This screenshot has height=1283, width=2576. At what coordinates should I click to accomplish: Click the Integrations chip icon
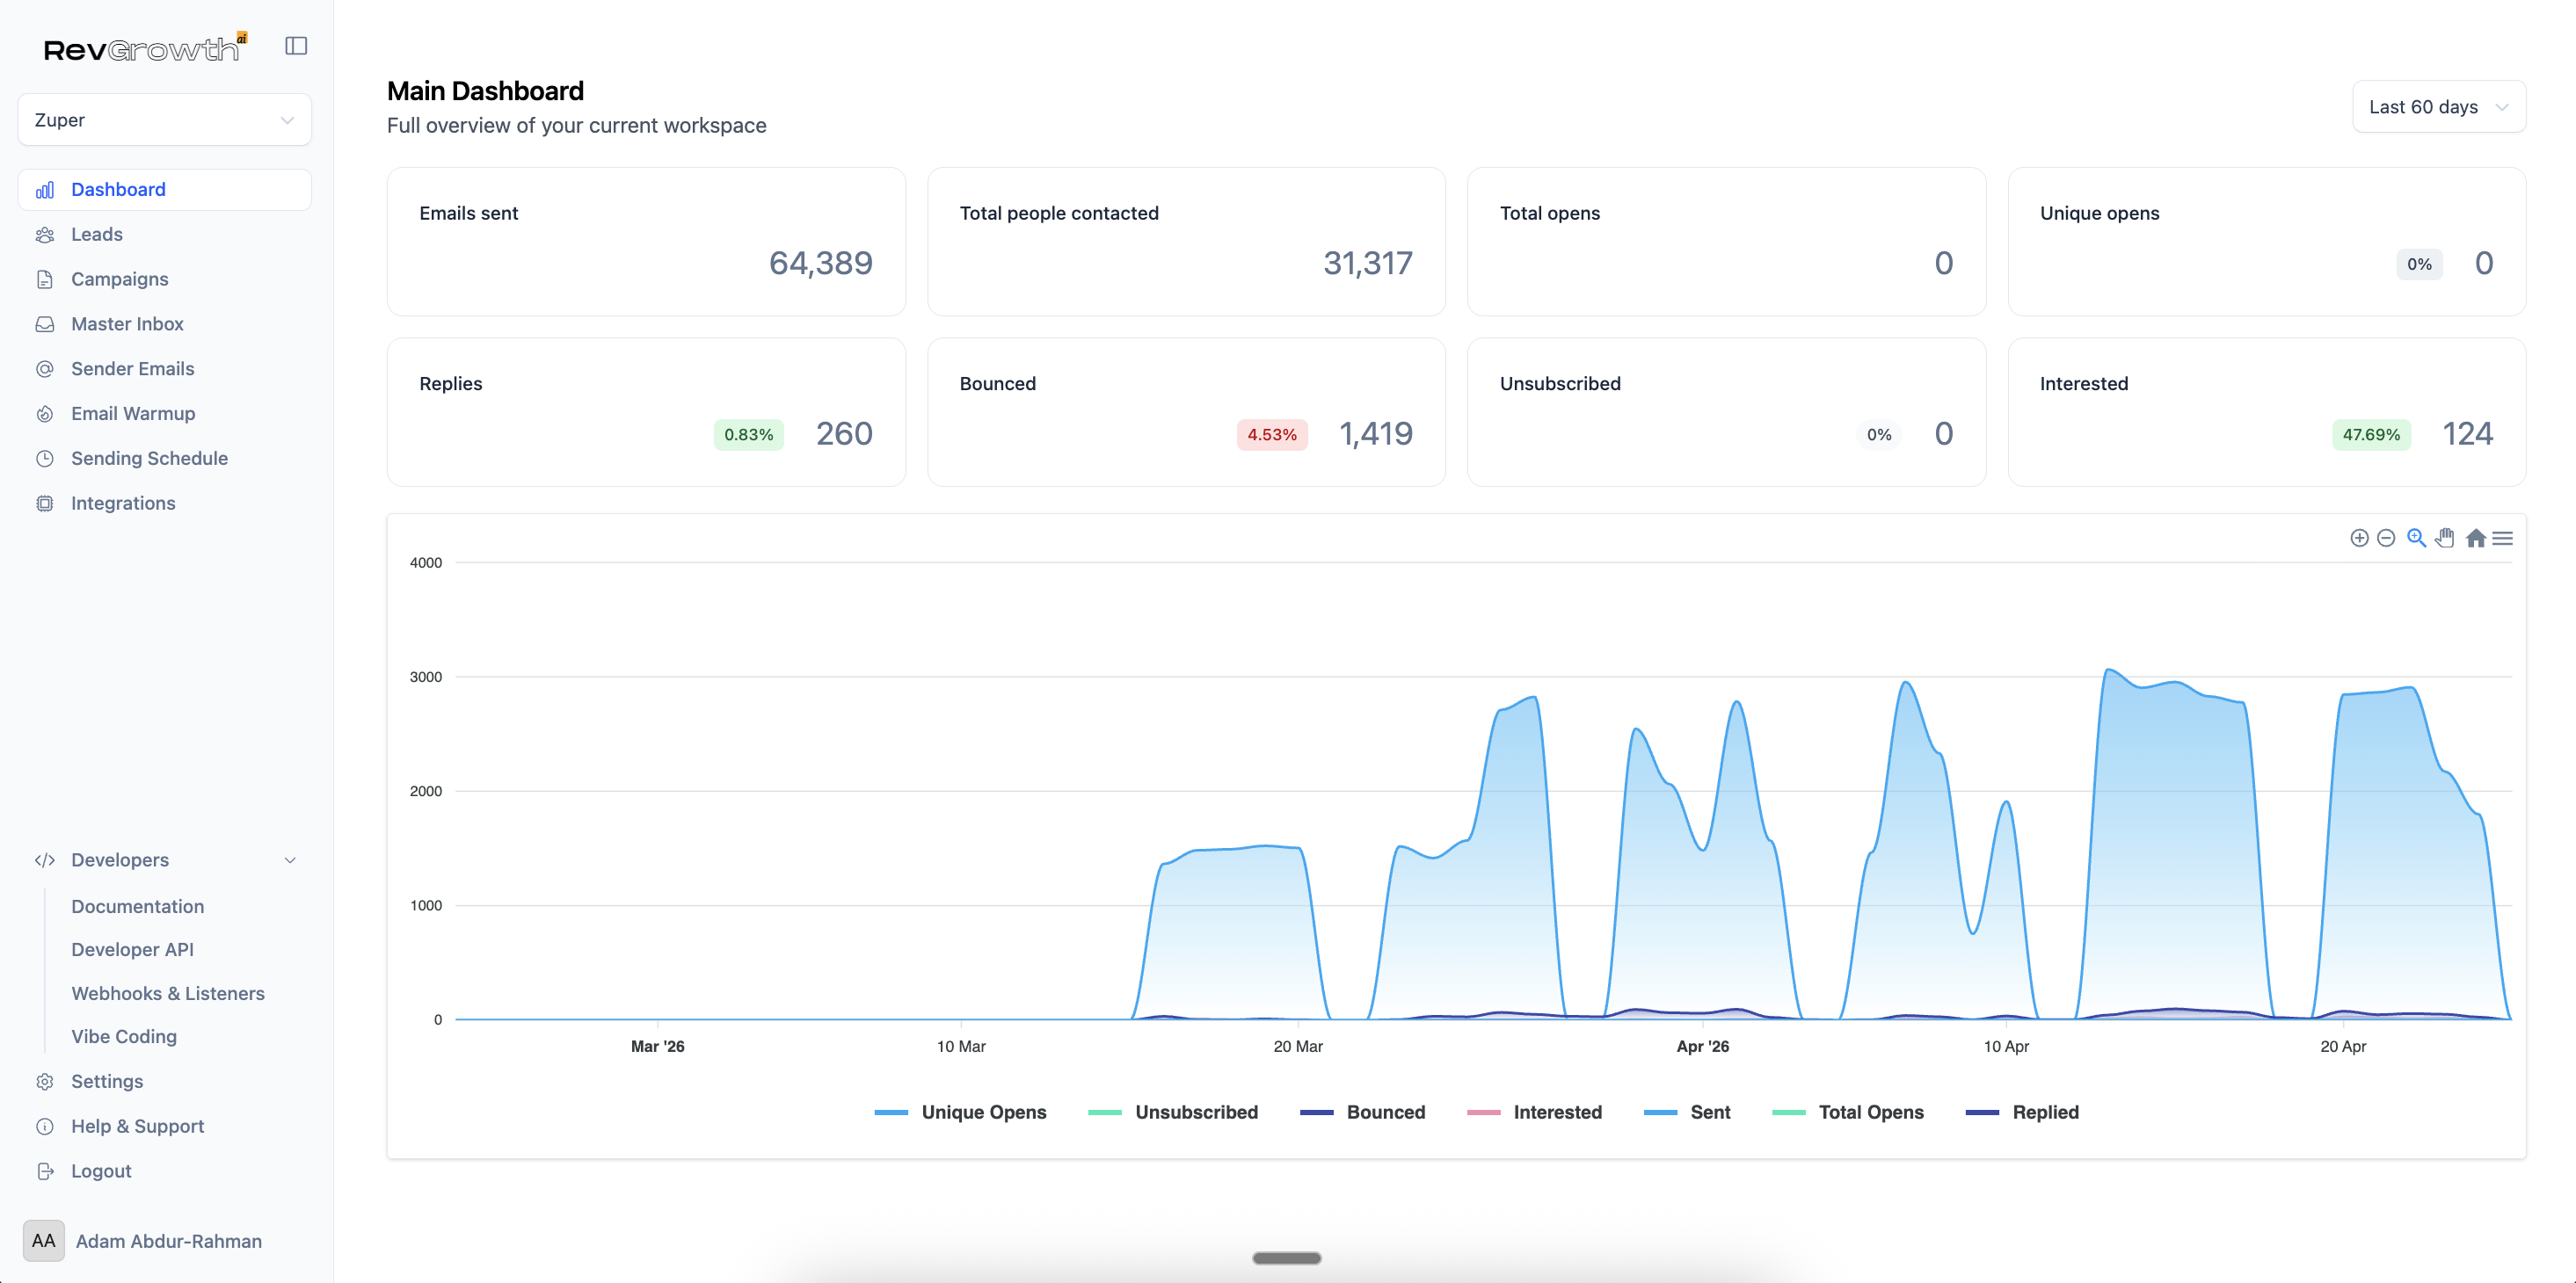[x=45, y=504]
